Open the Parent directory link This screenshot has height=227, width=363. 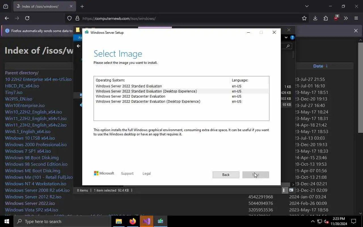point(22,73)
